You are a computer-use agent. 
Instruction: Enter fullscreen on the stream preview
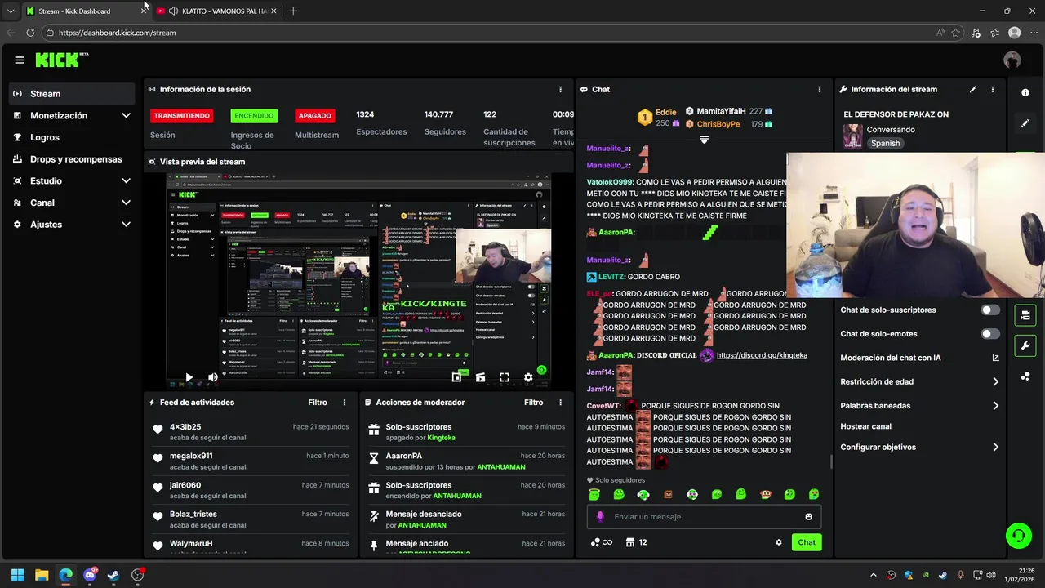click(x=505, y=377)
